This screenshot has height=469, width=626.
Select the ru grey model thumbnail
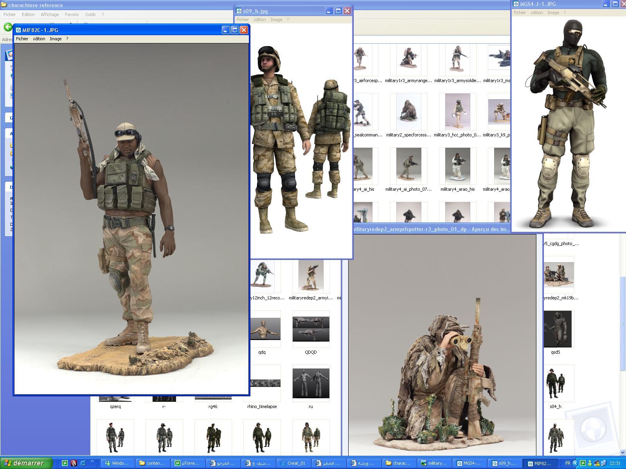[311, 383]
